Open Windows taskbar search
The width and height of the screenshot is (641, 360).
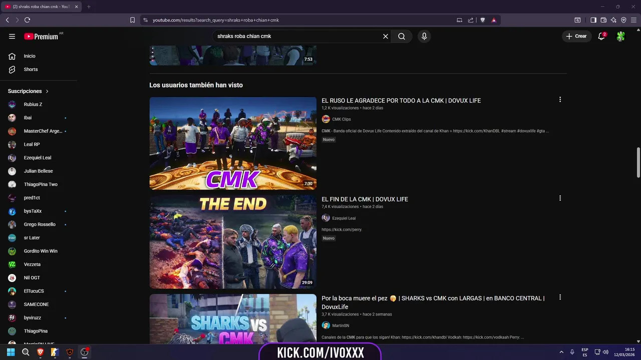pos(26,352)
